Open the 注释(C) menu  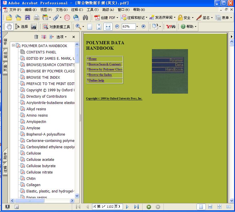point(77,10)
